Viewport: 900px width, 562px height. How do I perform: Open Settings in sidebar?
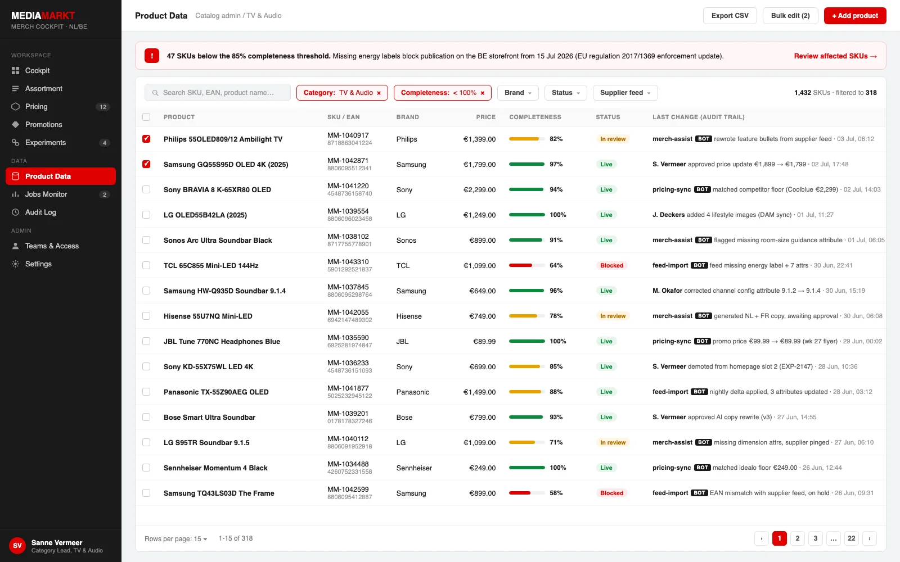coord(61,264)
